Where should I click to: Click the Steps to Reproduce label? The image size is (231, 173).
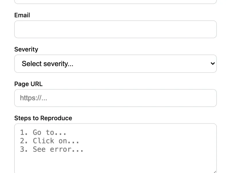tap(43, 118)
